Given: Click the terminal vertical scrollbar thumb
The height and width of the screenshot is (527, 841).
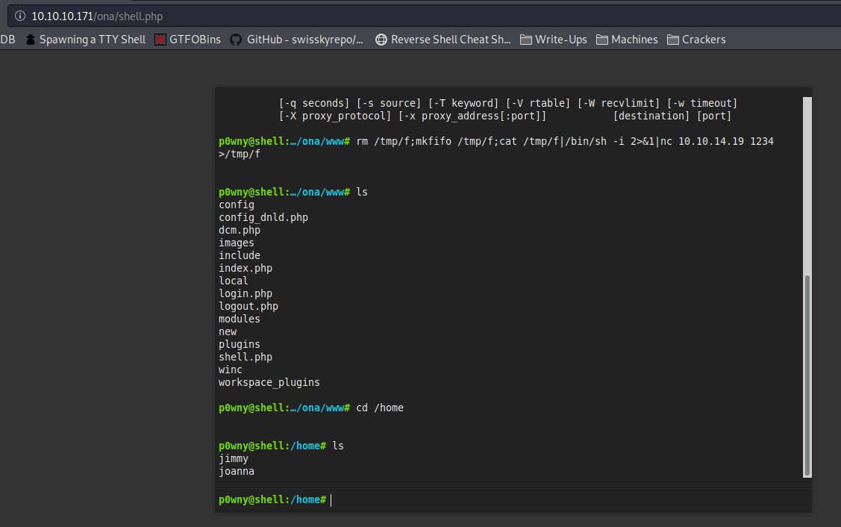Looking at the screenshot, I should tap(807, 375).
